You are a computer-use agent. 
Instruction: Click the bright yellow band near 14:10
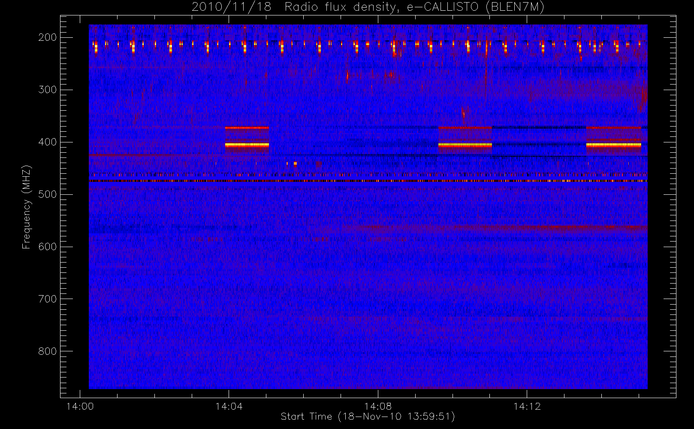[465, 145]
